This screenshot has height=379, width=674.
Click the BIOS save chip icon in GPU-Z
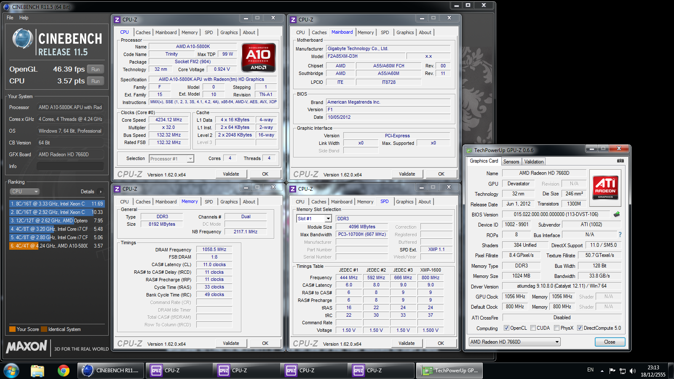[617, 214]
